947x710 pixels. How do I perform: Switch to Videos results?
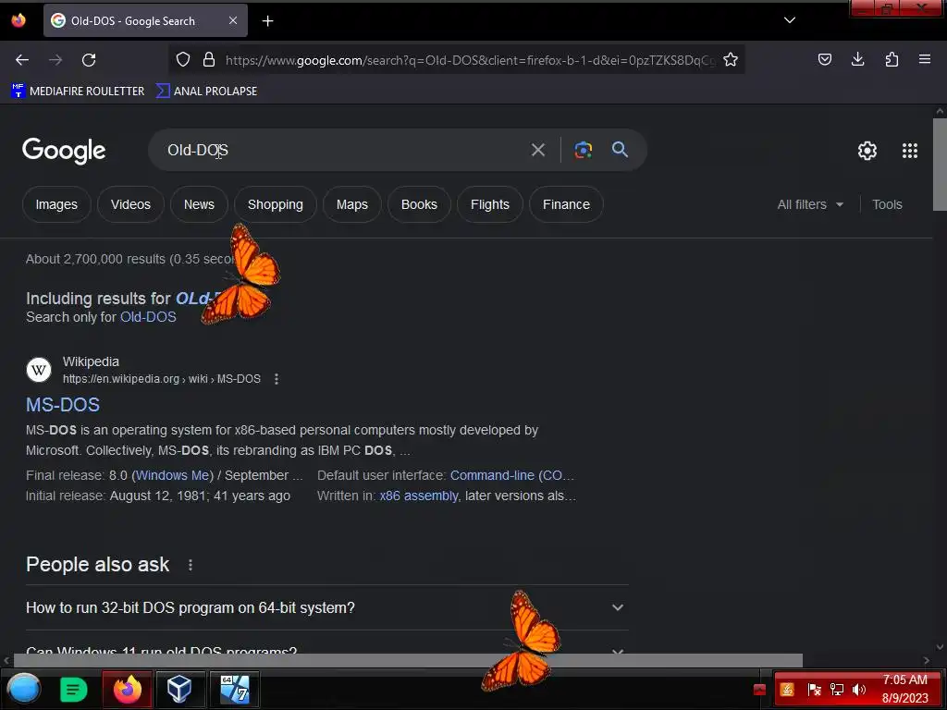click(x=130, y=204)
